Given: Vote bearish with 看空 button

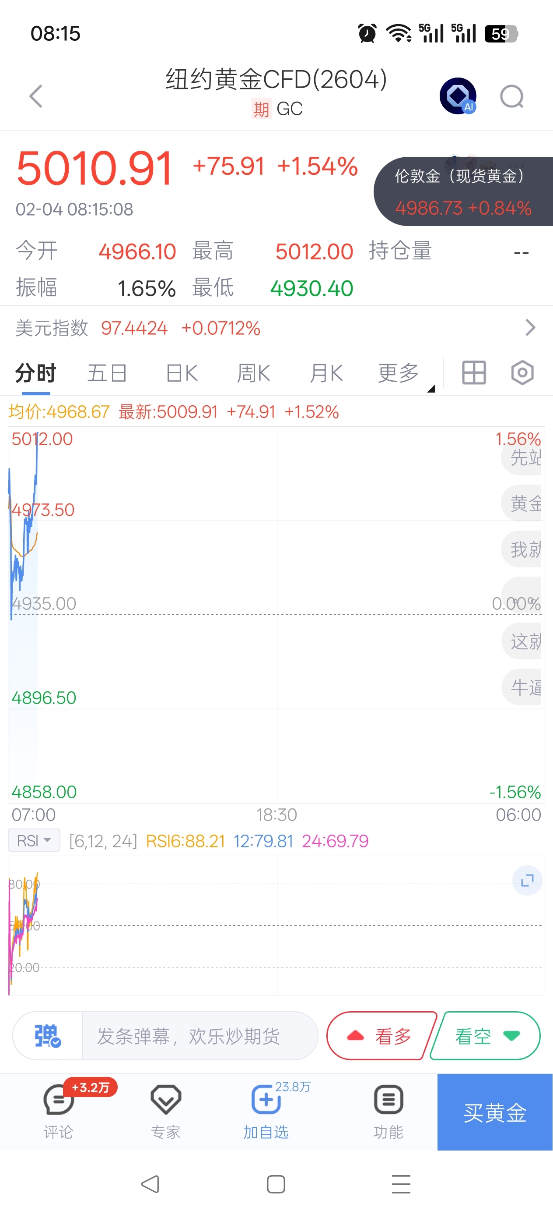Looking at the screenshot, I should click(x=486, y=1036).
